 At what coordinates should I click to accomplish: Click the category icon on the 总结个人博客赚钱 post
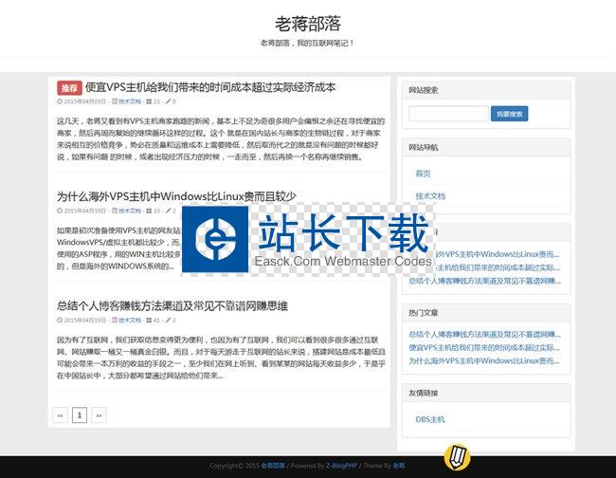coord(115,320)
